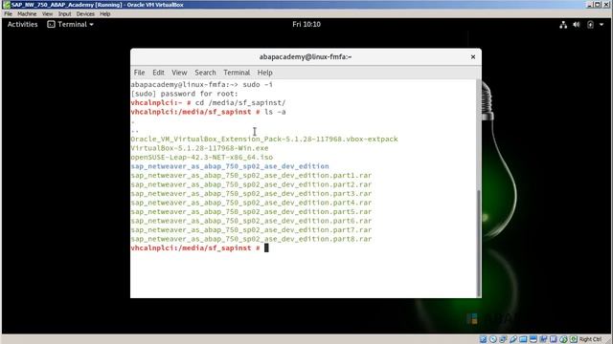Click the 'cd /media/sf_sapinst/' command text
The height and width of the screenshot is (344, 613).
click(240, 102)
